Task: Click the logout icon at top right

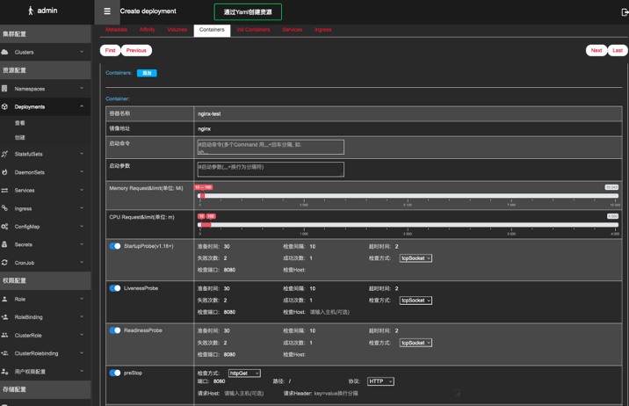Action: [625, 12]
